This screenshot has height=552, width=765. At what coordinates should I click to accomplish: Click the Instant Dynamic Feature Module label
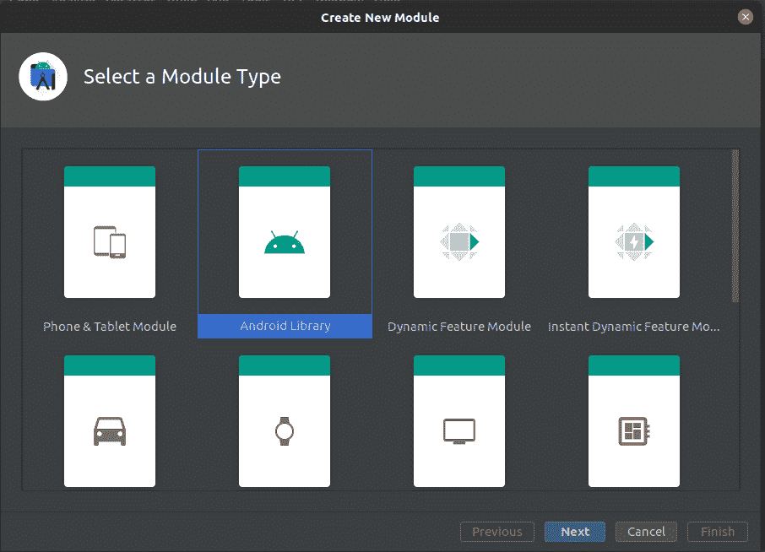pos(634,327)
